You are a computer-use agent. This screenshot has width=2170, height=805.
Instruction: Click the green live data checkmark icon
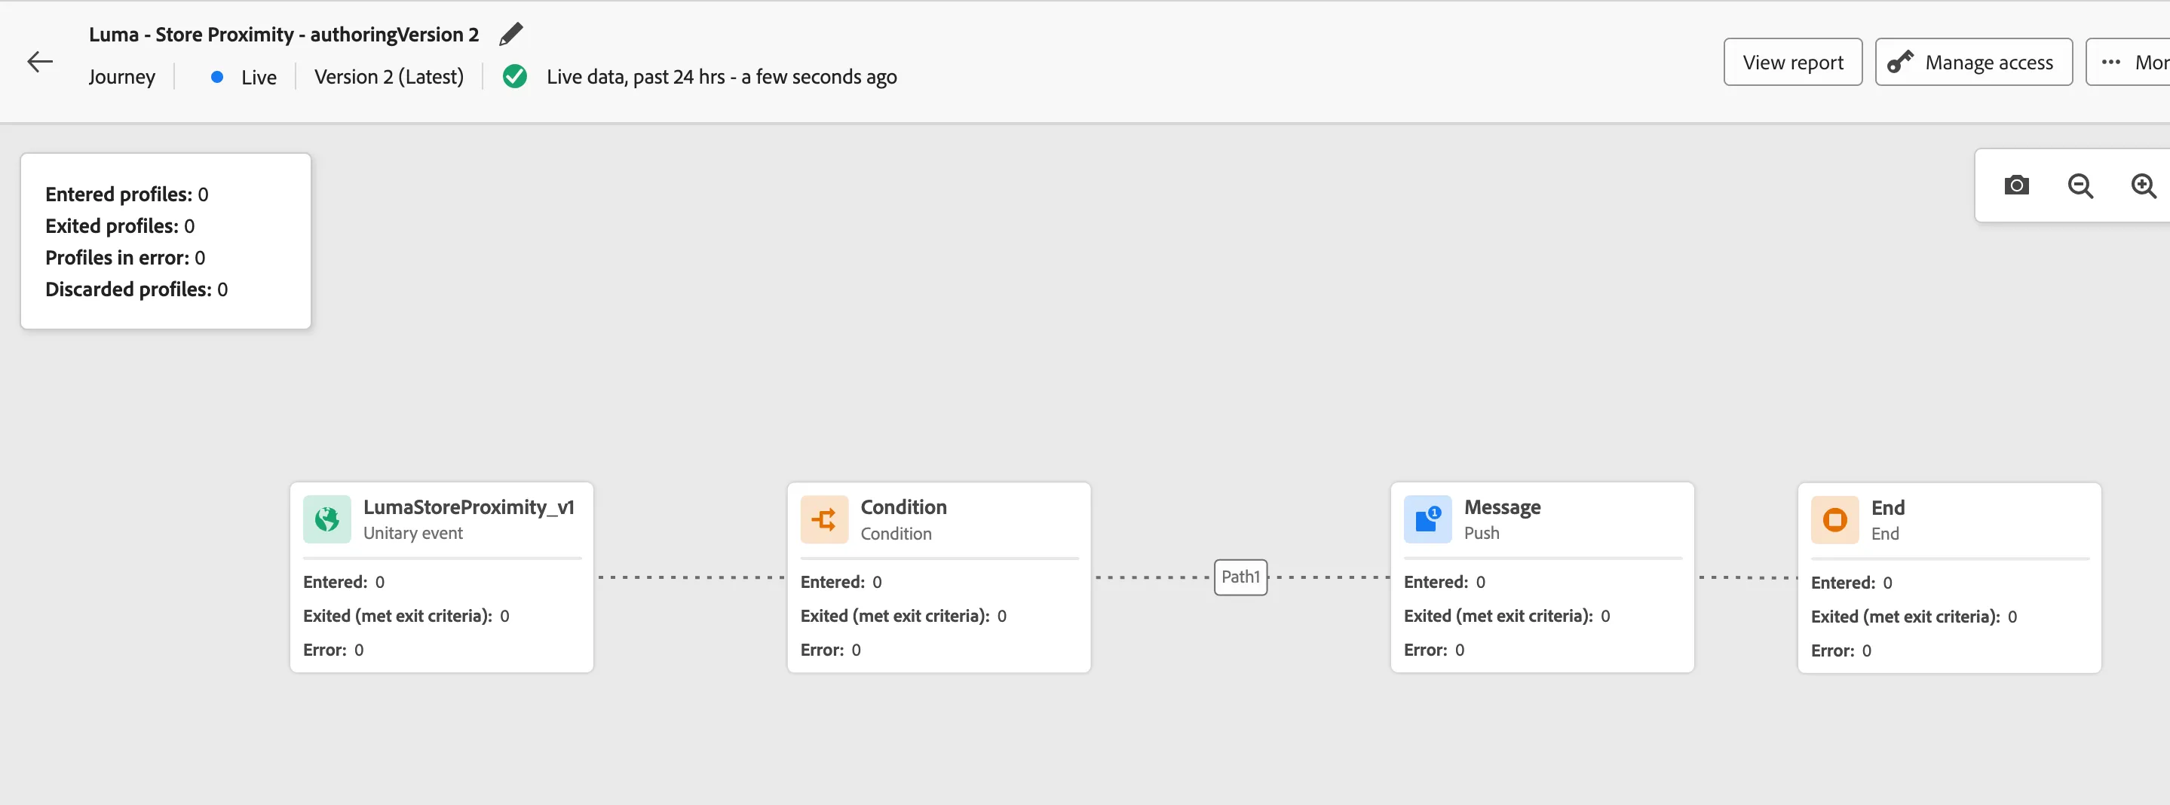(515, 77)
